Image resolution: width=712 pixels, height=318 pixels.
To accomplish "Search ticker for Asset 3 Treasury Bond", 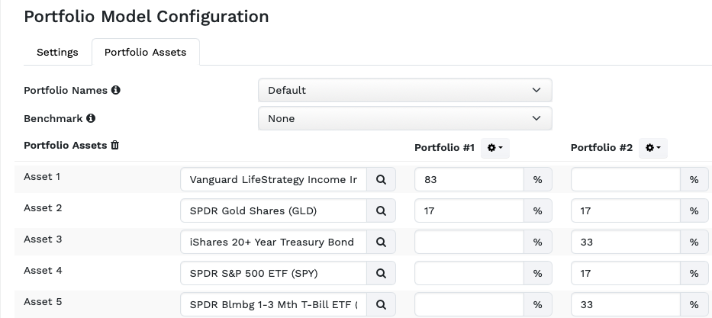I will [x=381, y=243].
